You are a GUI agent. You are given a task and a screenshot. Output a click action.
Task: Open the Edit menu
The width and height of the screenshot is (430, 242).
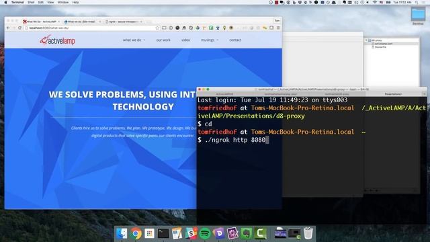click(40, 2)
